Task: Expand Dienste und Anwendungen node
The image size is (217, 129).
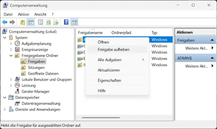Action: (x=5, y=110)
